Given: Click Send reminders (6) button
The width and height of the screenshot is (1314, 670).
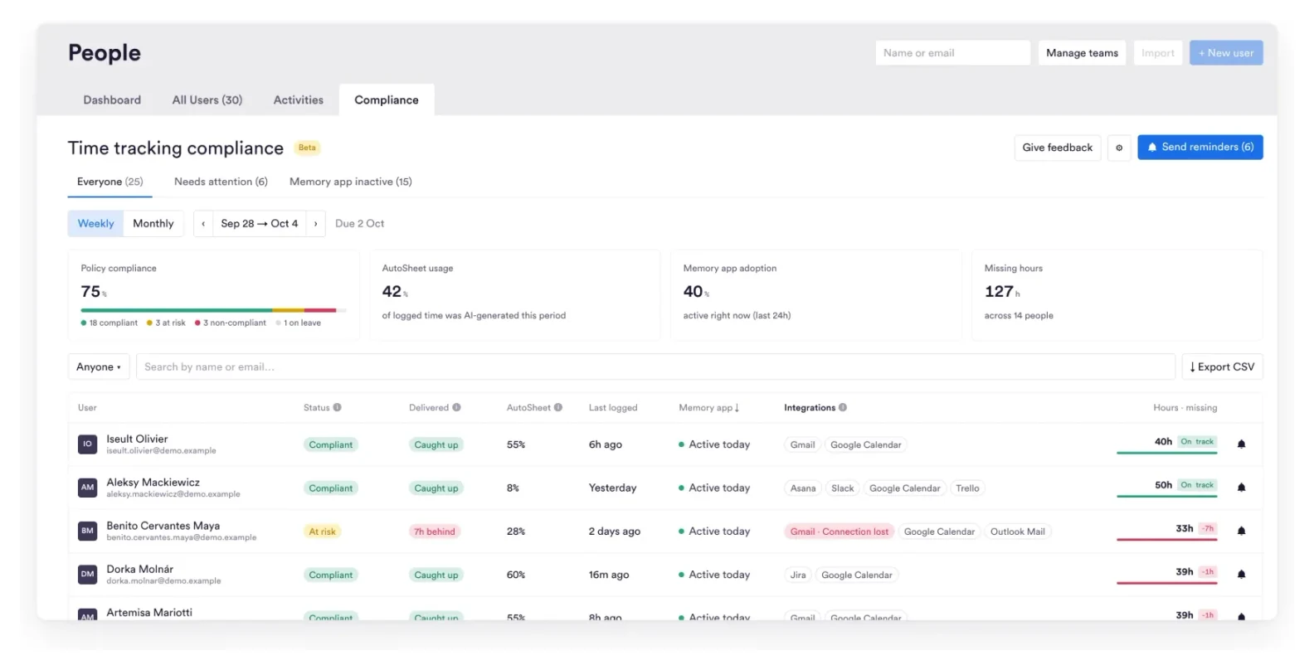Looking at the screenshot, I should 1200,148.
